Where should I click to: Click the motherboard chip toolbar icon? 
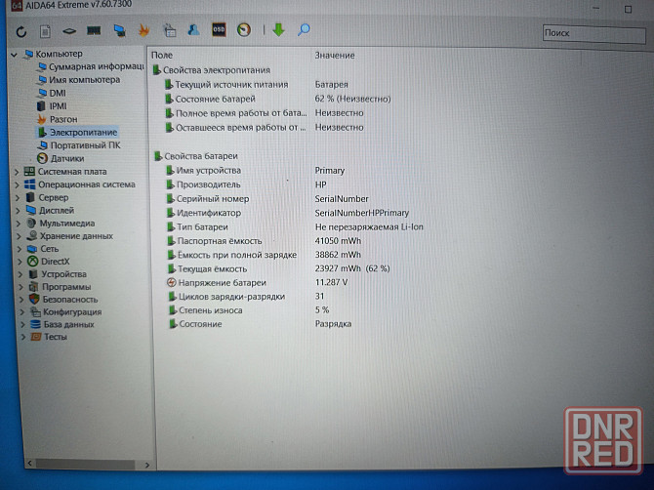pos(69,31)
